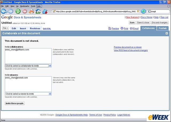Click the feed icon at address bar end
The height and width of the screenshot is (122, 171).
138,11
